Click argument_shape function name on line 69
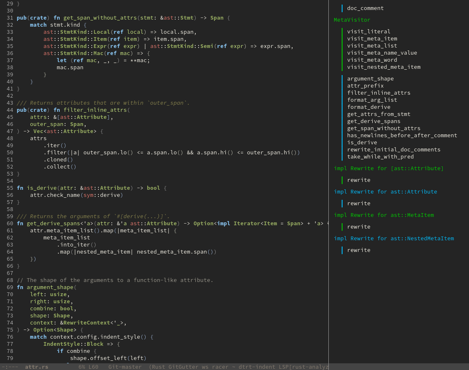This screenshot has height=370, width=469. click(x=50, y=287)
